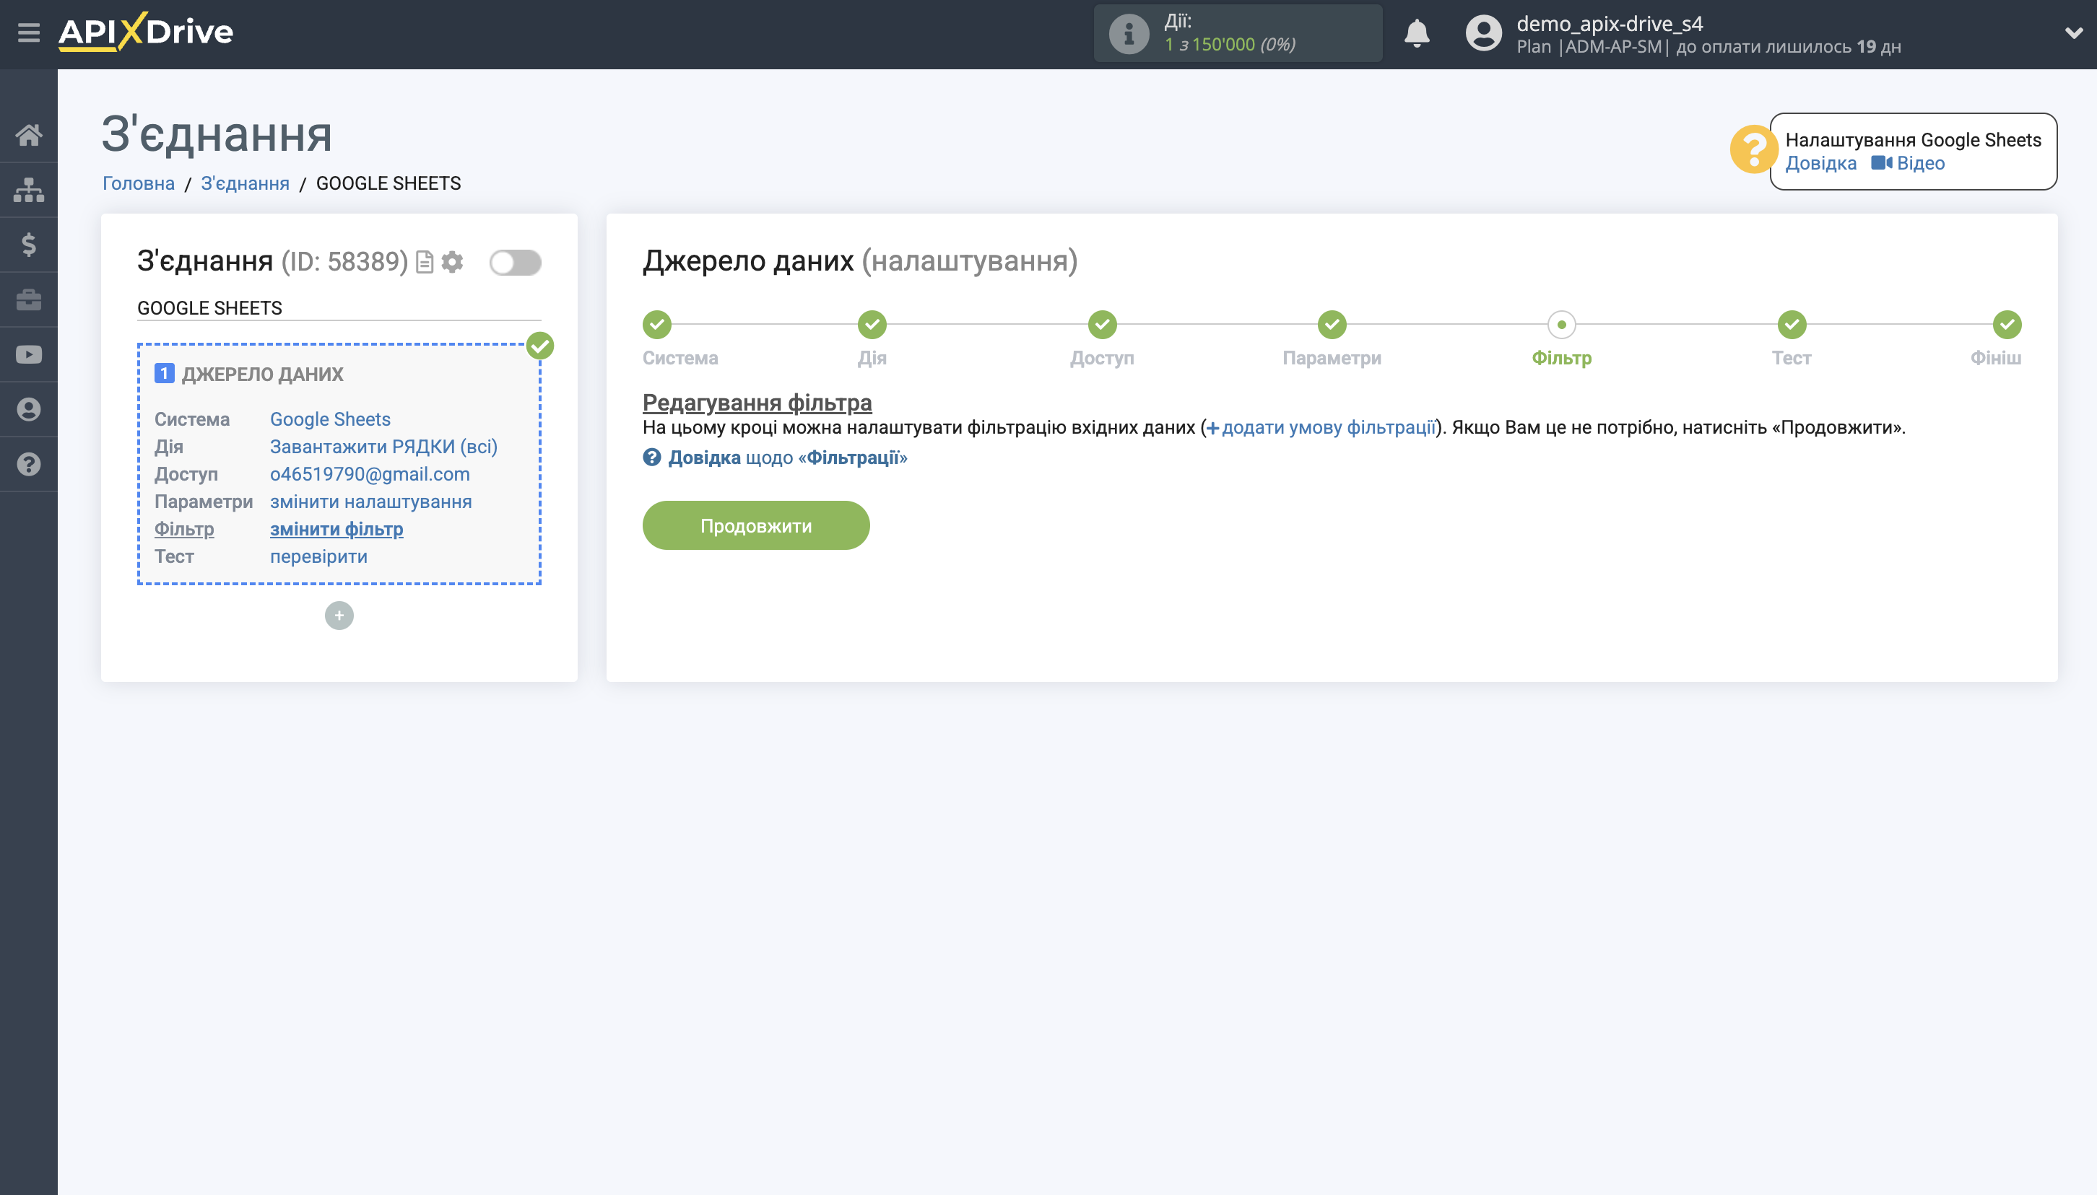Screen dimensions: 2097x1195
Task: Open connection settings gear icon
Action: (x=453, y=262)
